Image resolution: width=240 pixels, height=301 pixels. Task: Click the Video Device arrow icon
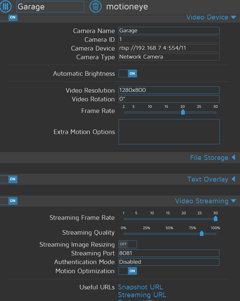(x=233, y=17)
